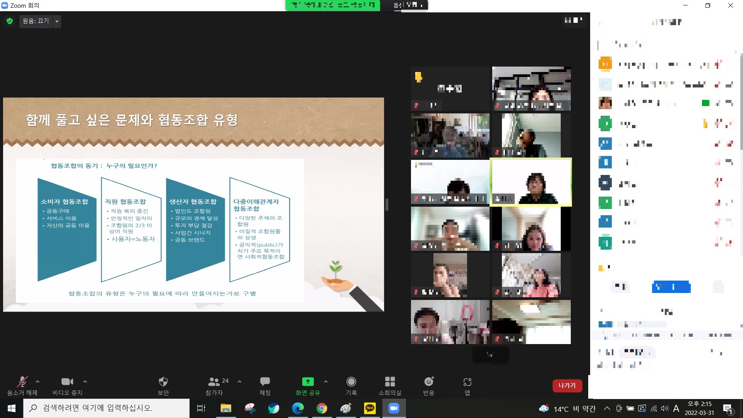The width and height of the screenshot is (743, 418).
Task: Open the Windows Start menu
Action: [x=11, y=408]
